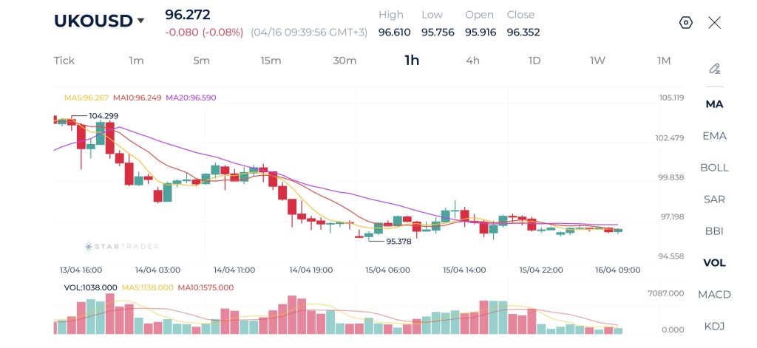Enable the BBI overlay indicator
Screen dimensions: 757x348
tap(714, 231)
